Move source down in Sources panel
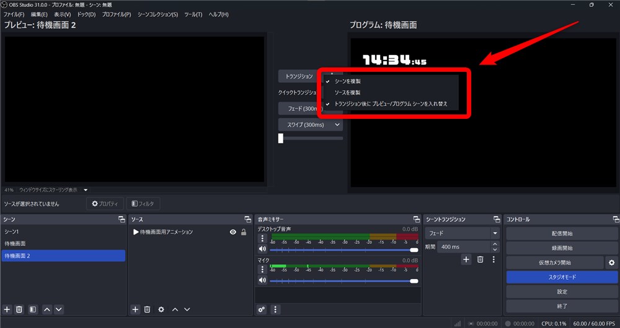 pos(187,309)
